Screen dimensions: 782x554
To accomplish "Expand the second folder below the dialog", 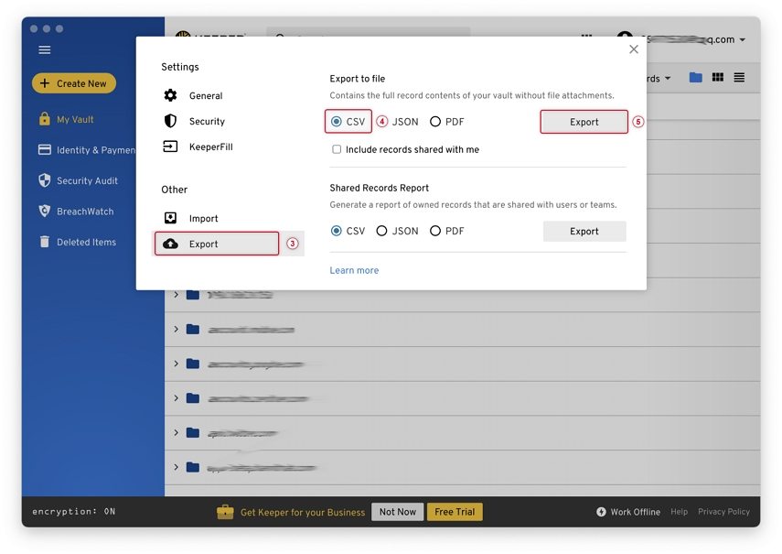I will (x=176, y=329).
